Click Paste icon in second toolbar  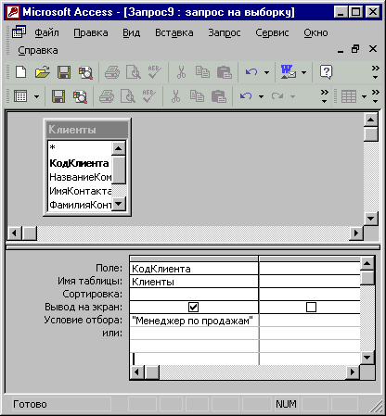click(x=219, y=96)
